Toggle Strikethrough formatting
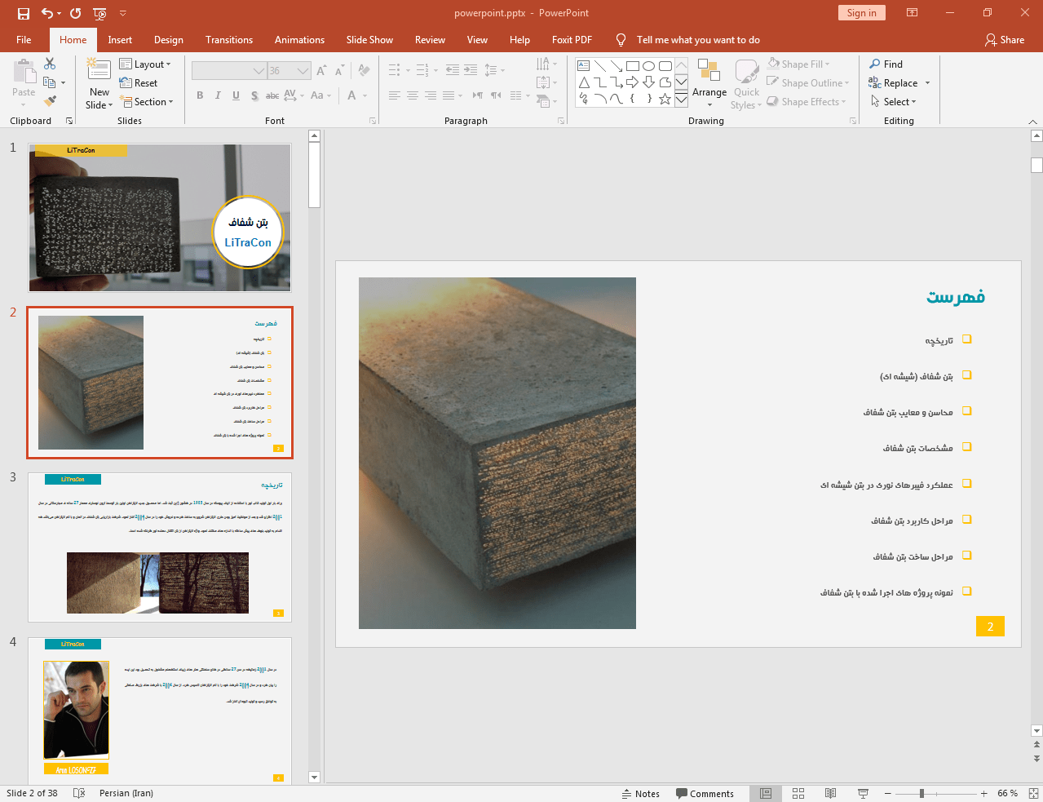 (272, 95)
